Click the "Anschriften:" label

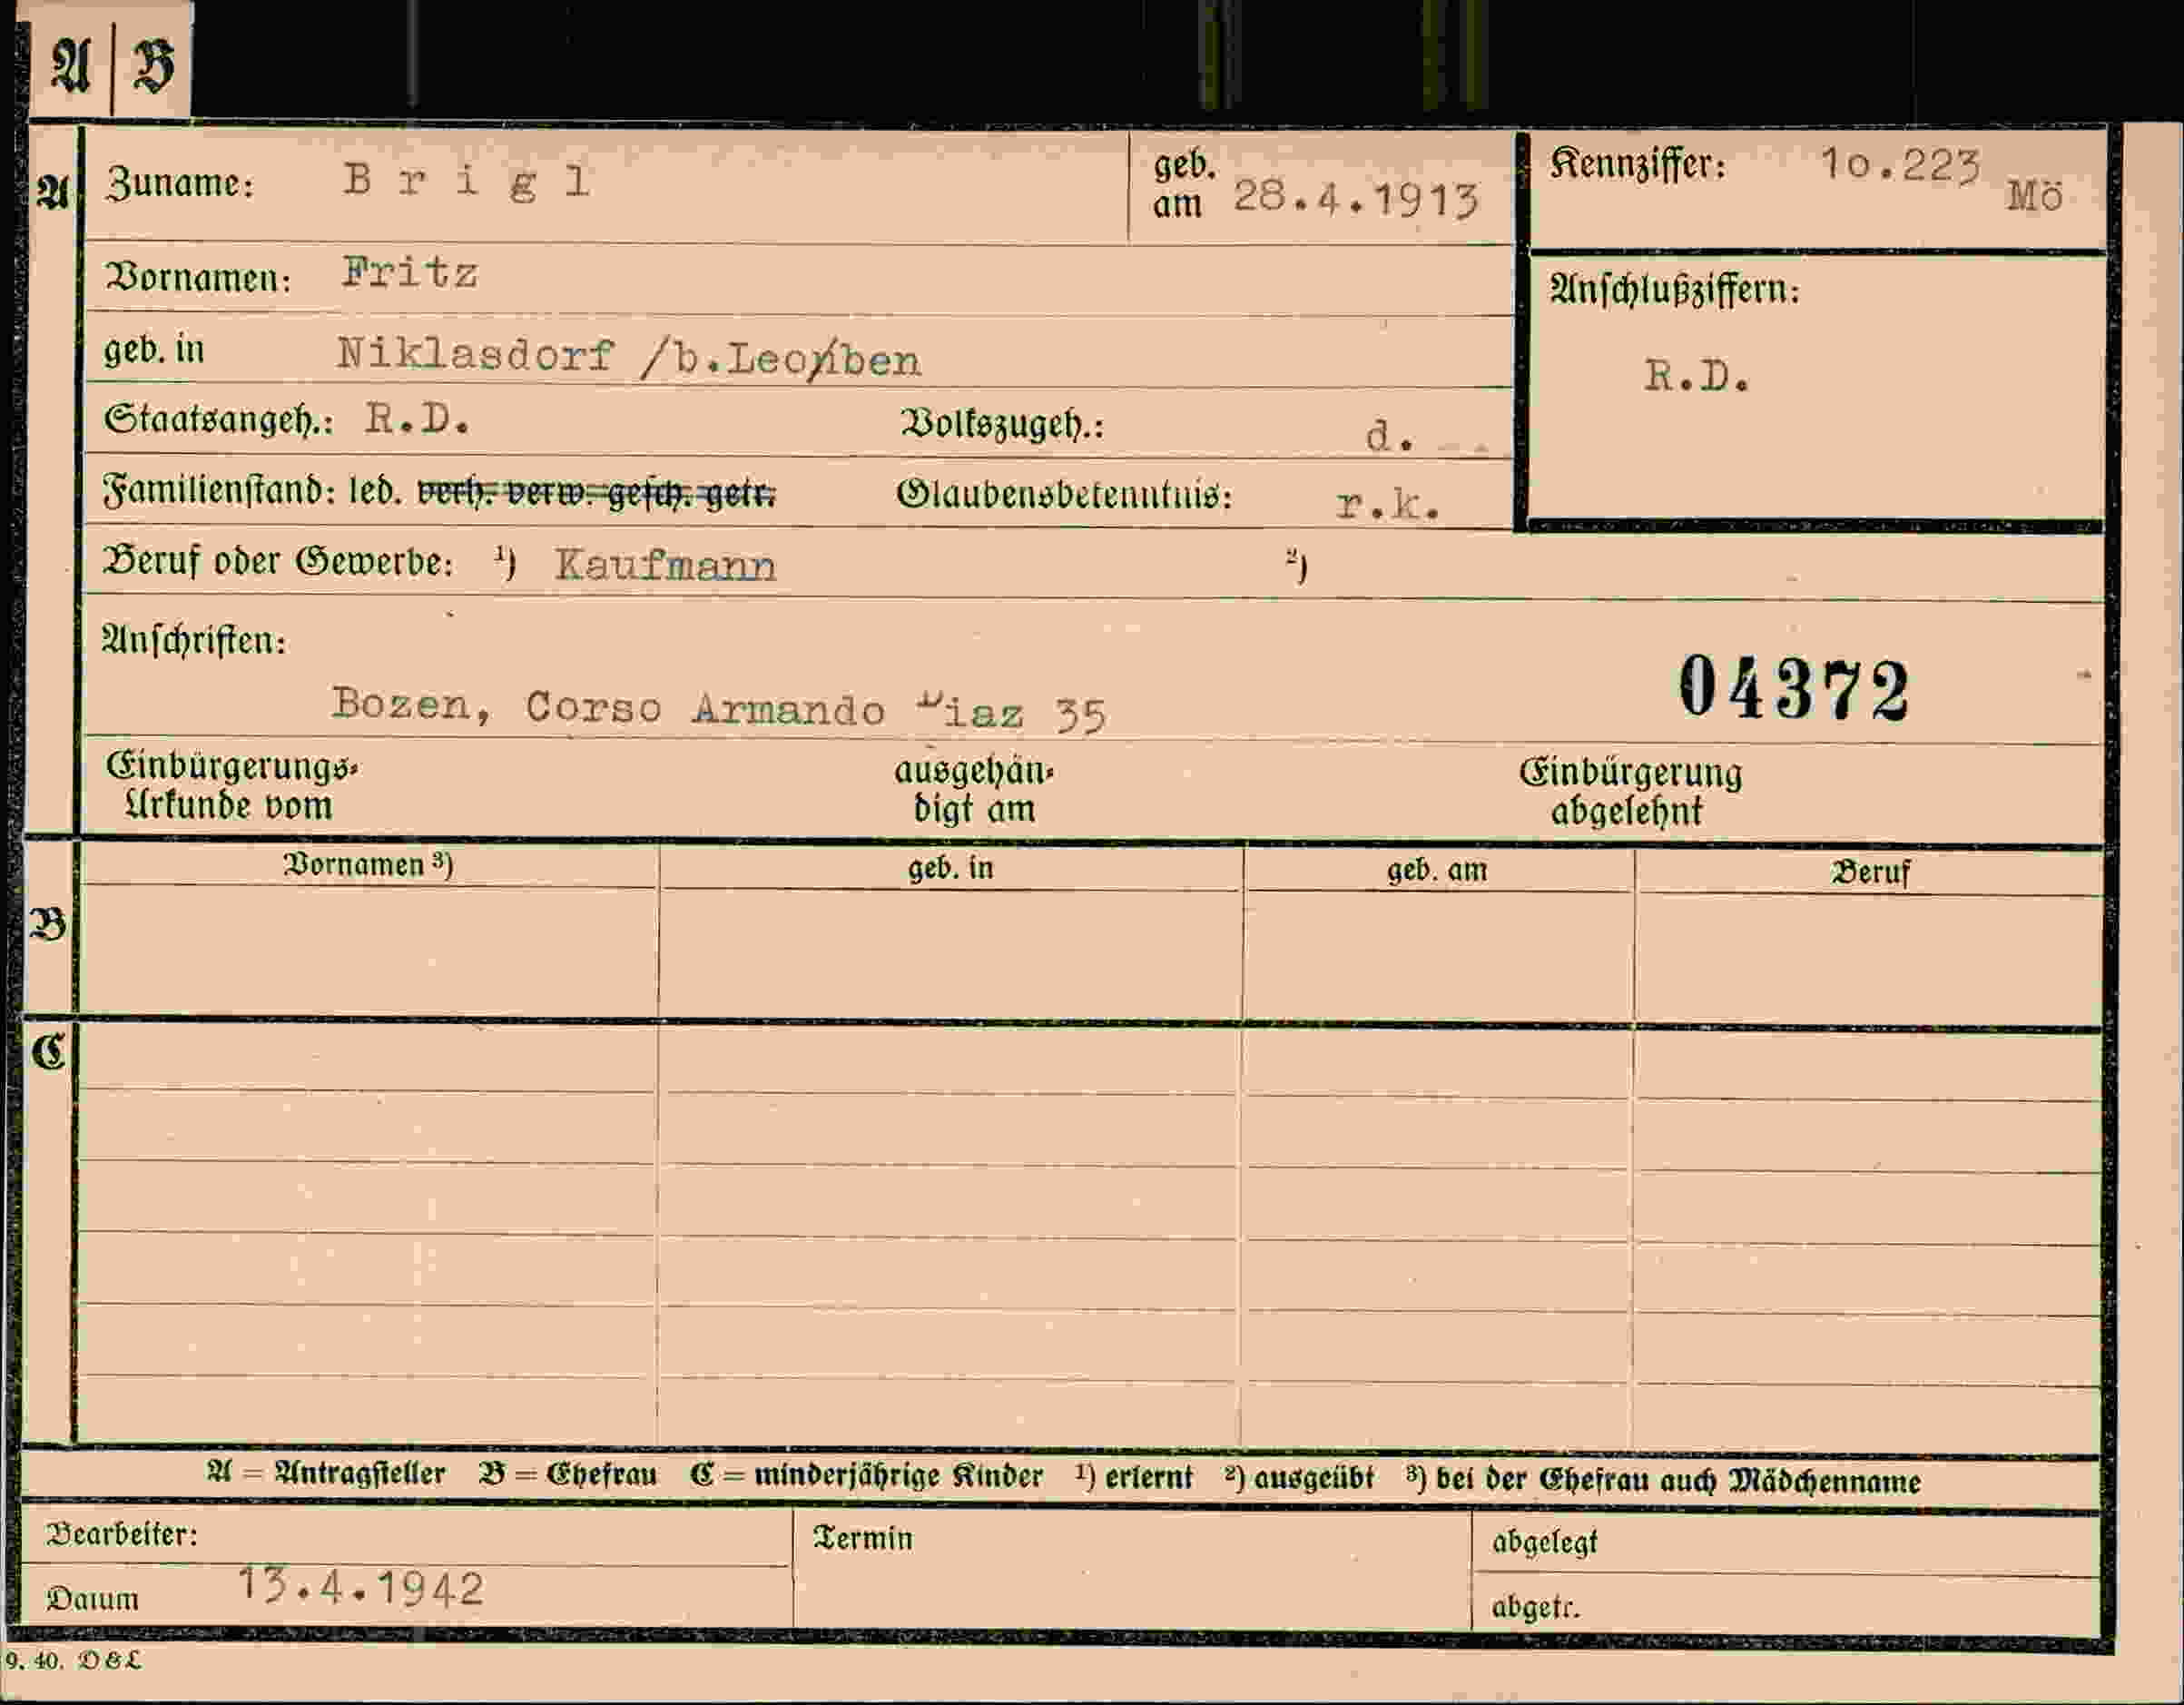[194, 640]
